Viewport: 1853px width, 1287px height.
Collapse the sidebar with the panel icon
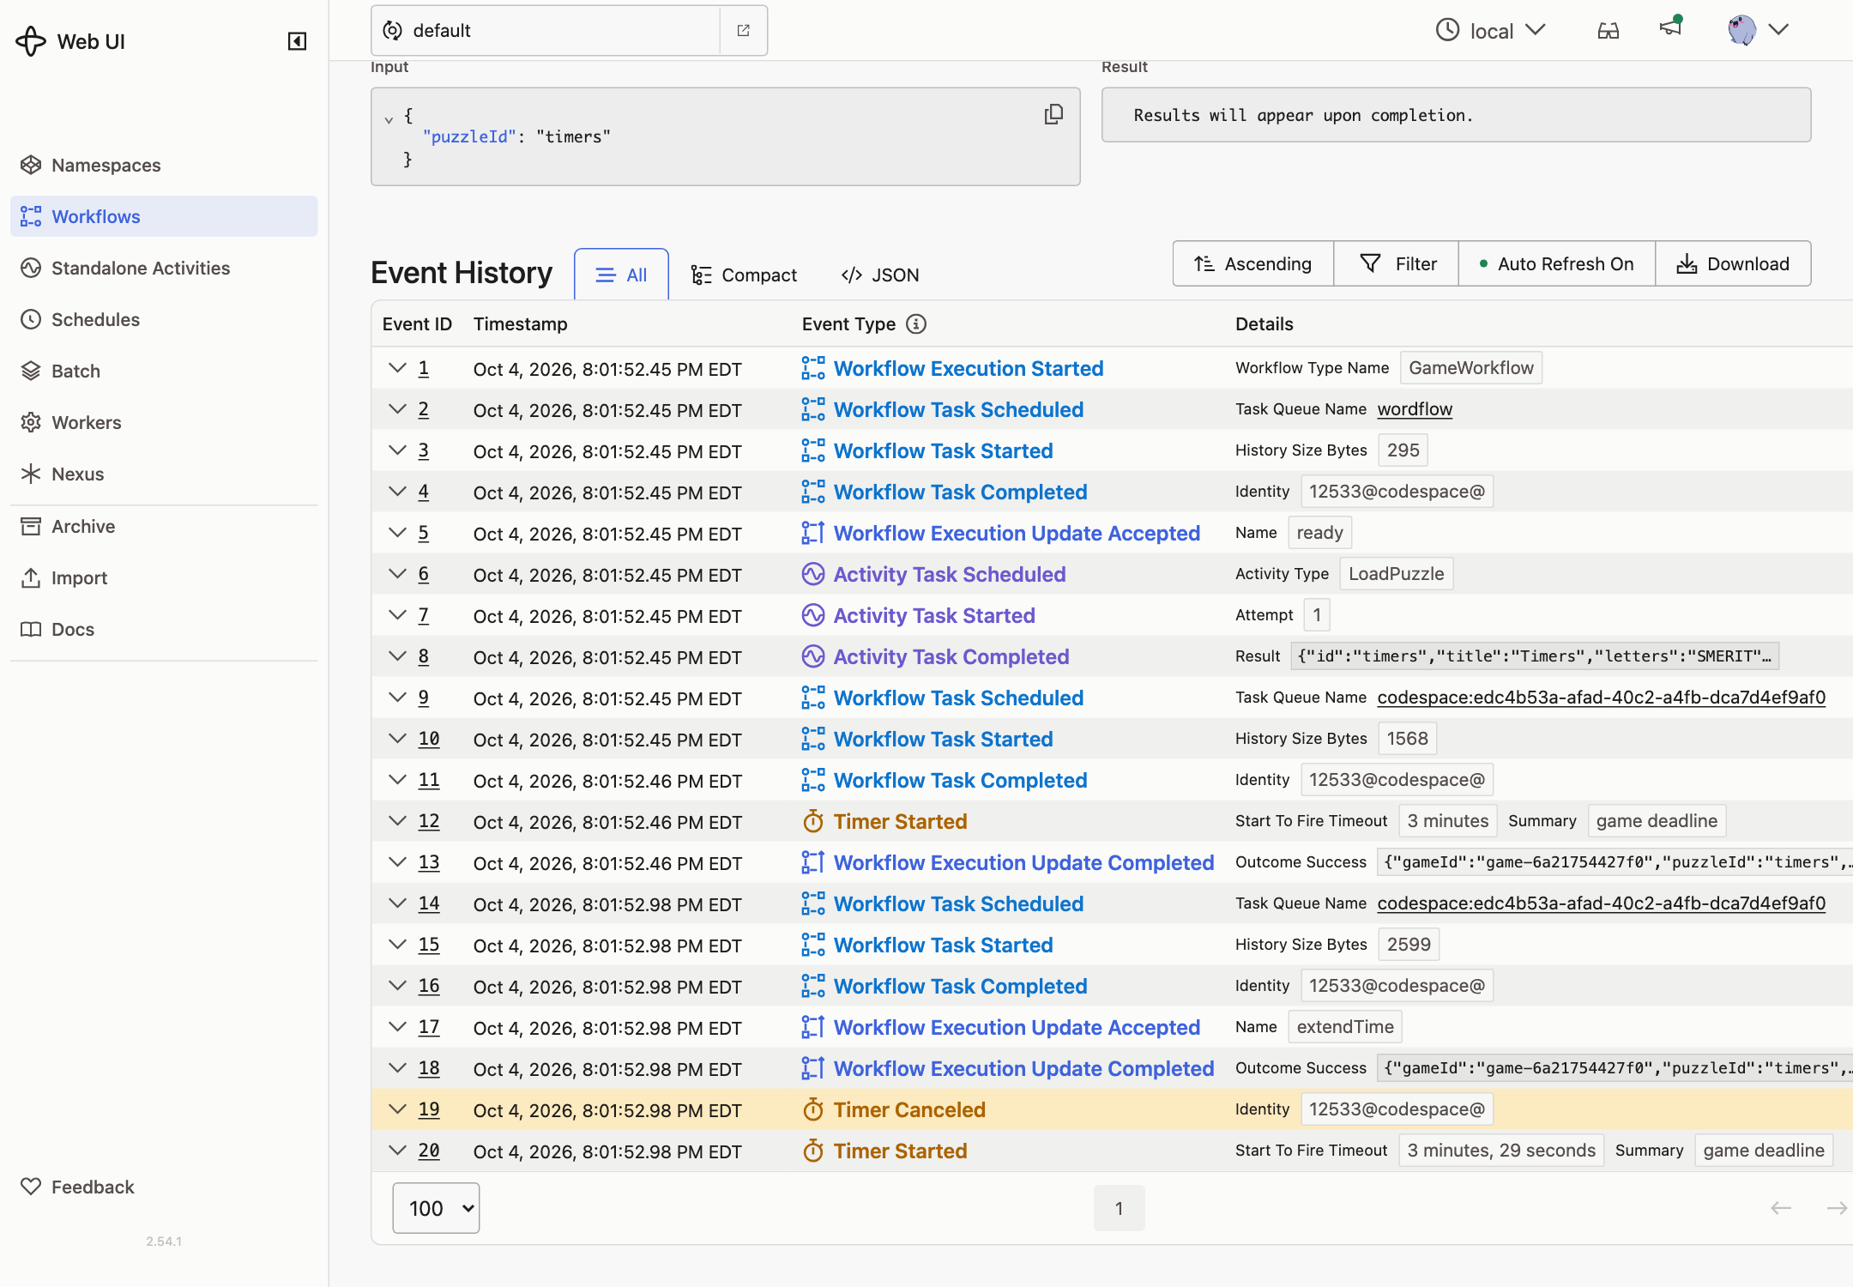[x=297, y=41]
